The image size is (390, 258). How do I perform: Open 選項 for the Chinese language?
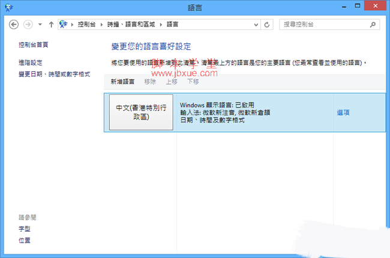pyautogui.click(x=343, y=113)
